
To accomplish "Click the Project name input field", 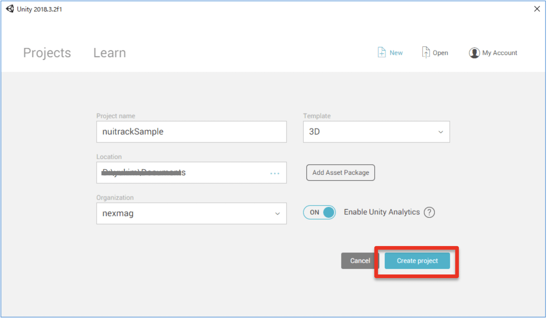I will pos(191,132).
